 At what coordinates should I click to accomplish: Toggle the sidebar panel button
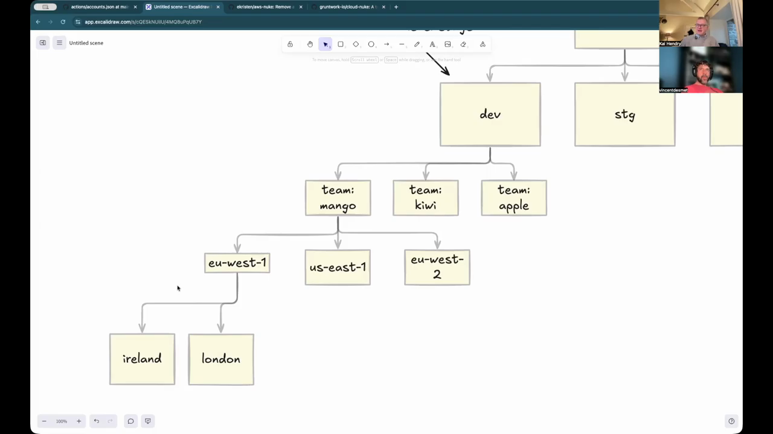[x=43, y=43]
